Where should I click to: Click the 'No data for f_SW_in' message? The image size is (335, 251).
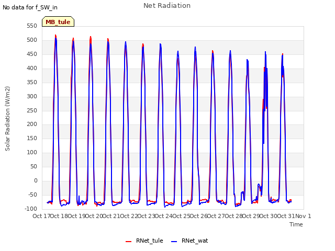[x=30, y=7]
